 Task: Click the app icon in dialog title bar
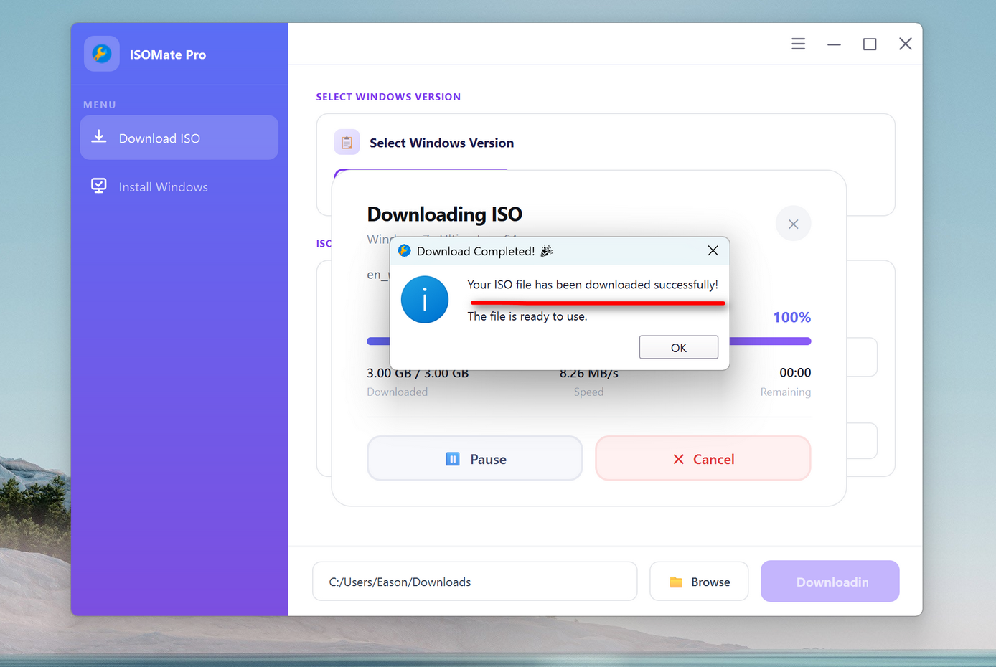coord(405,251)
